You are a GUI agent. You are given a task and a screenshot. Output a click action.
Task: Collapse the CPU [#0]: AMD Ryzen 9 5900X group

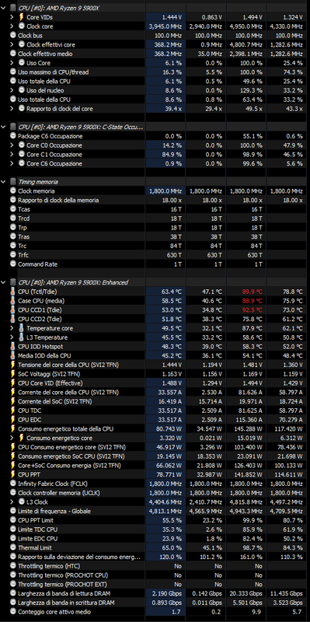(x=4, y=8)
